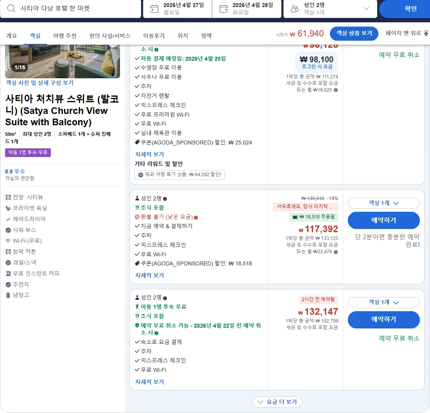
Task: Click the coupon ticket icon on ₩18,518 적용됨
Action: point(295,217)
